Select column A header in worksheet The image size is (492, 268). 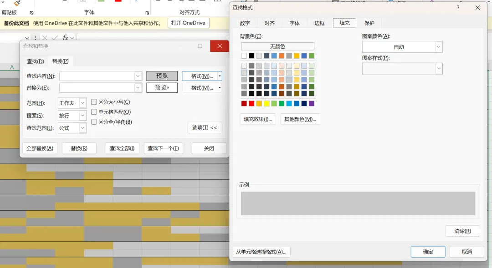pyautogui.click(x=12, y=67)
